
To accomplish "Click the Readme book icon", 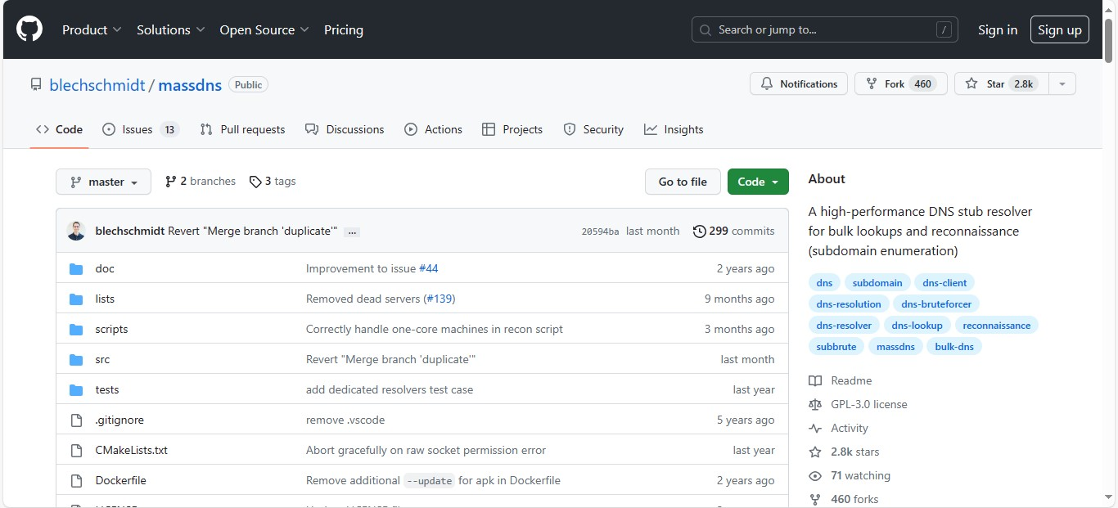I will [x=815, y=380].
